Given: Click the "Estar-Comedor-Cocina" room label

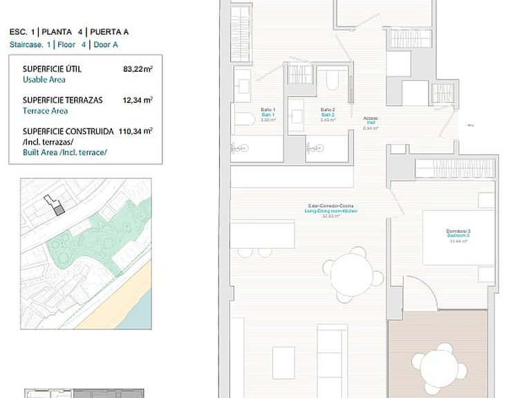Looking at the screenshot, I should pyautogui.click(x=331, y=206).
